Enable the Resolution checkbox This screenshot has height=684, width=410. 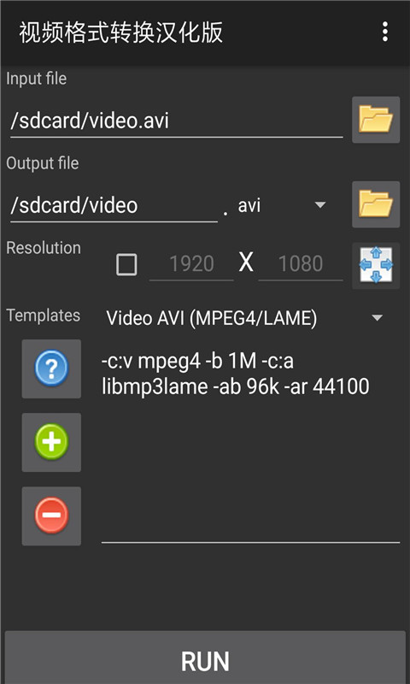[x=126, y=265]
